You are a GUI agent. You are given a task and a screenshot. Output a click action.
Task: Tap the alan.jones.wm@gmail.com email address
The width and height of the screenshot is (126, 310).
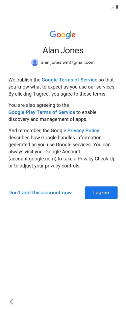68,62
